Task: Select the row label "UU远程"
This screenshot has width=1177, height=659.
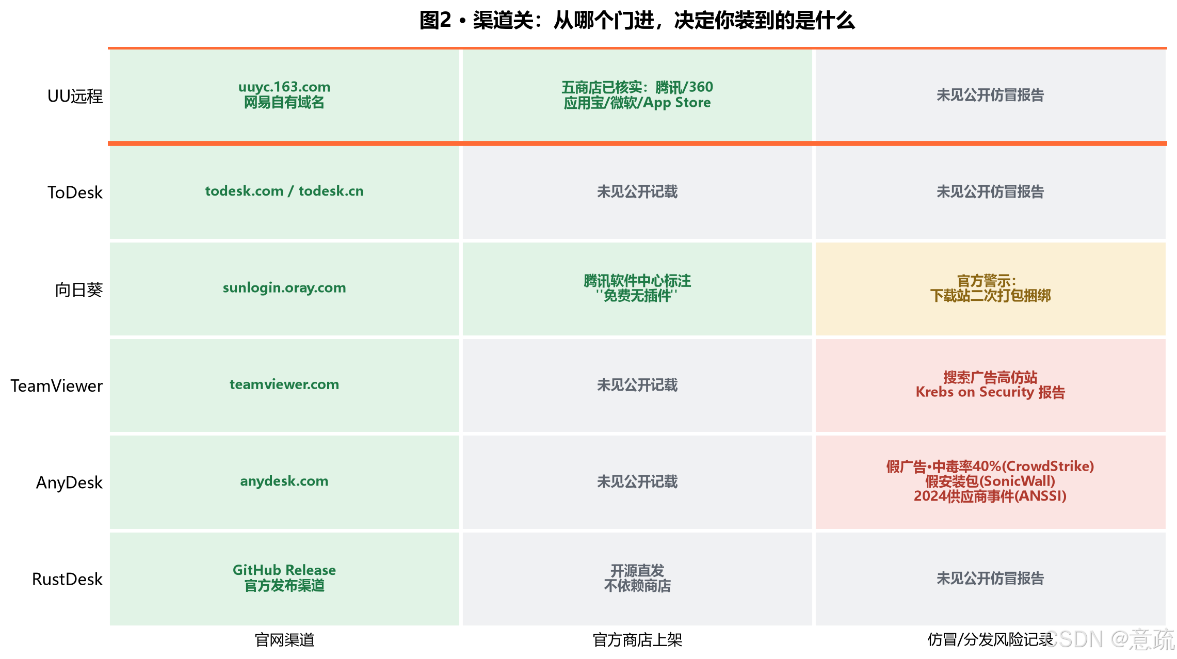Action: tap(75, 96)
